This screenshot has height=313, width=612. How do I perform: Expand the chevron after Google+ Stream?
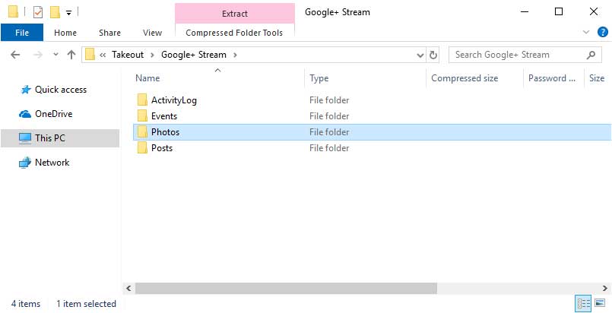pos(235,55)
